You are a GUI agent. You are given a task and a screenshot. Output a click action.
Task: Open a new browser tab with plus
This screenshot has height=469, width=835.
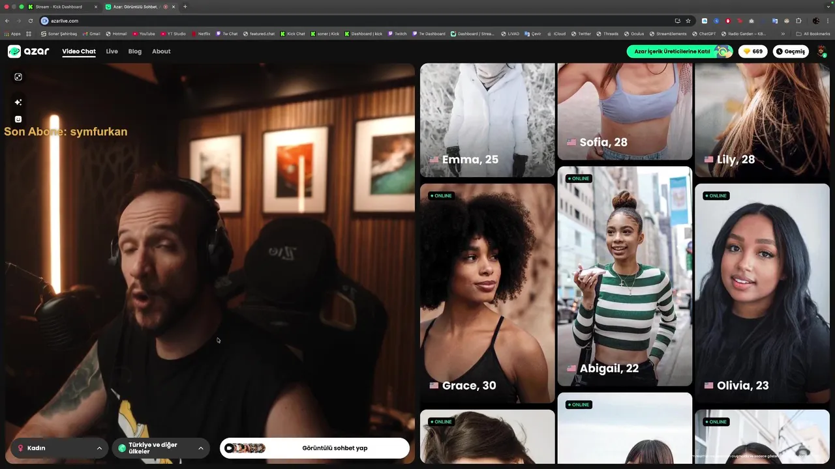(185, 7)
